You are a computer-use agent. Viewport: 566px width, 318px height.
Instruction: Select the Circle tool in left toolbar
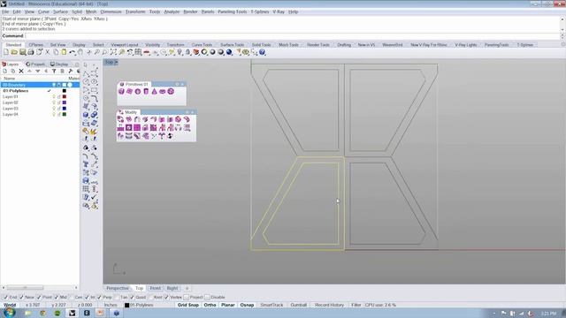(x=86, y=82)
